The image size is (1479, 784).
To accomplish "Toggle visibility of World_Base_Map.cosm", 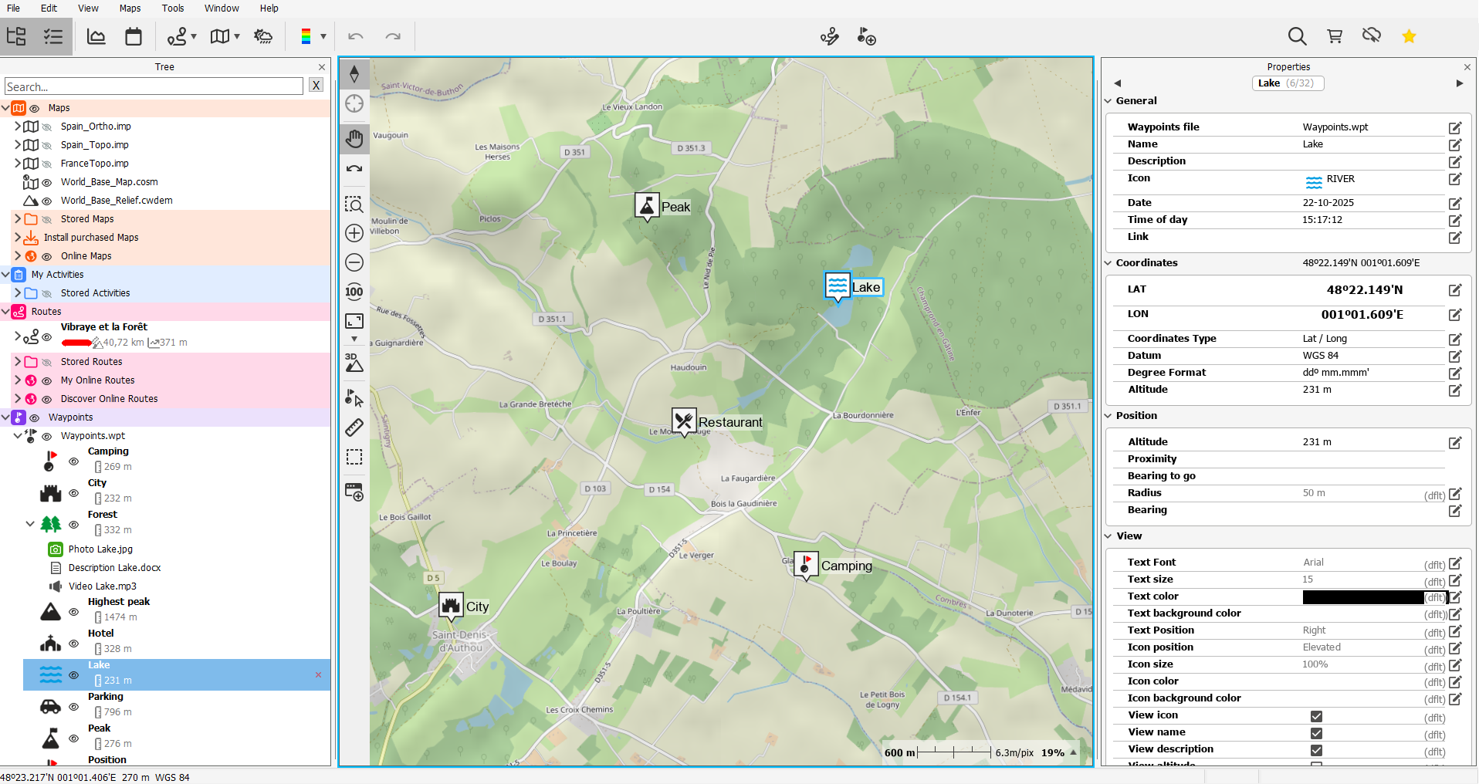I will pos(46,182).
